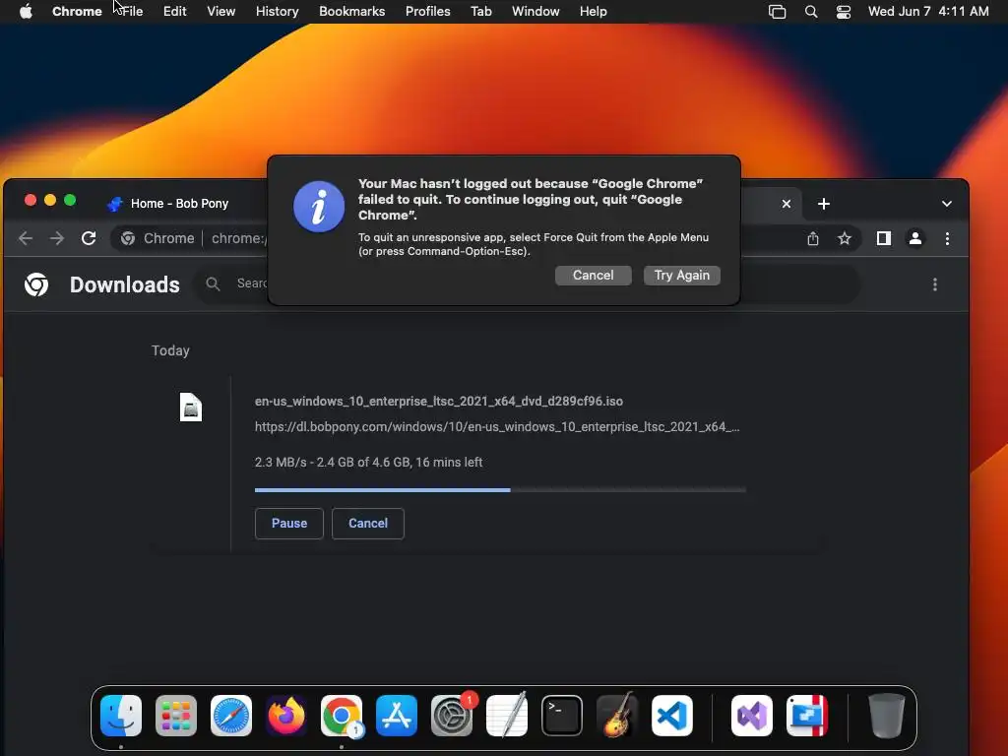Expand the tab search dropdown chevron
The image size is (1008, 756).
tap(947, 204)
